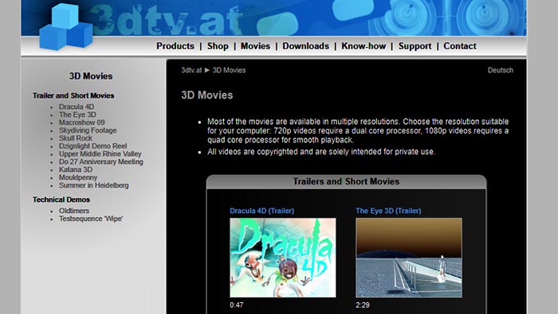The width and height of the screenshot is (558, 314).
Task: Open Upper Middle Rhine Valley link
Action: [100, 154]
